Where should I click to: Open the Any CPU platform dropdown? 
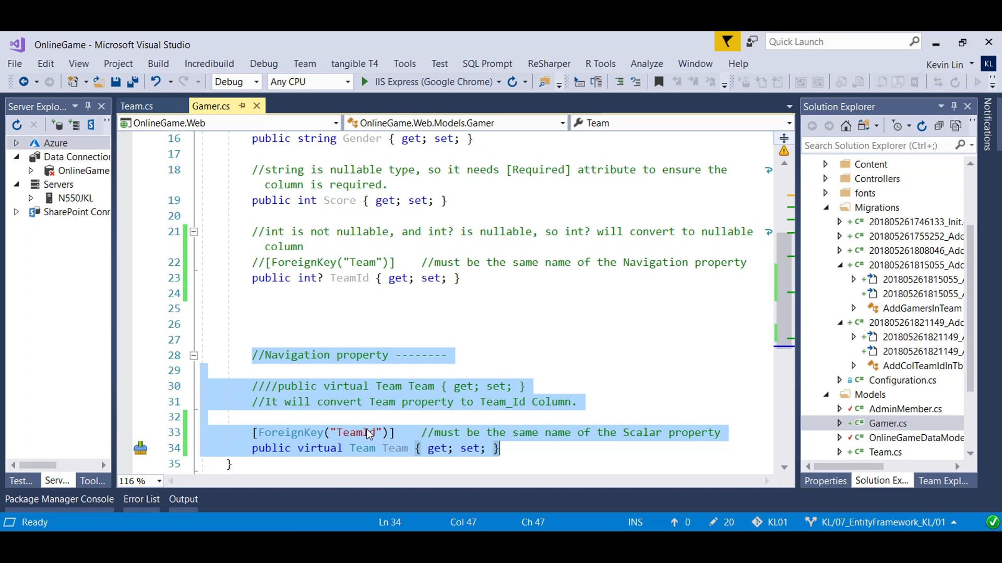[x=348, y=82]
